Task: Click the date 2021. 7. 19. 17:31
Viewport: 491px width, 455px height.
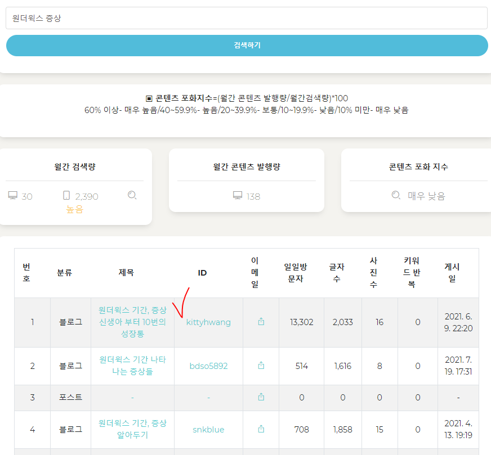Action: pos(458,366)
